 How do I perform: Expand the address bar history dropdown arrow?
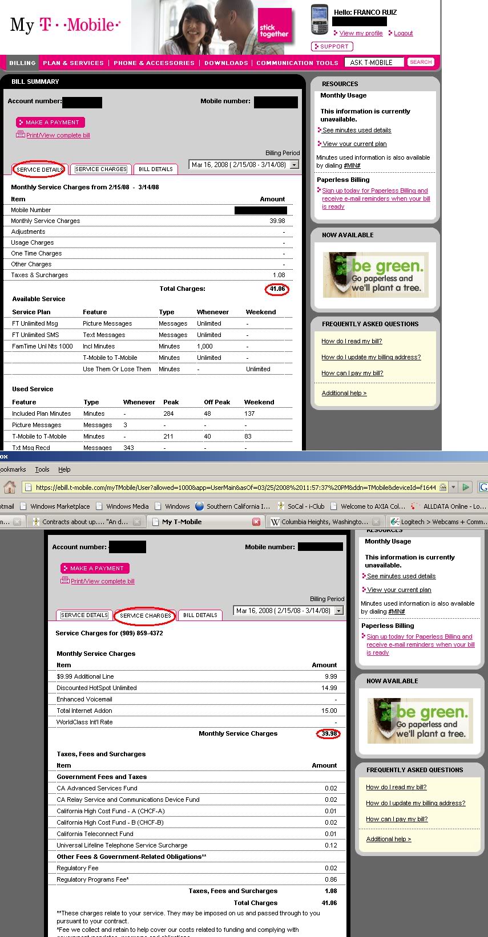coord(453,488)
